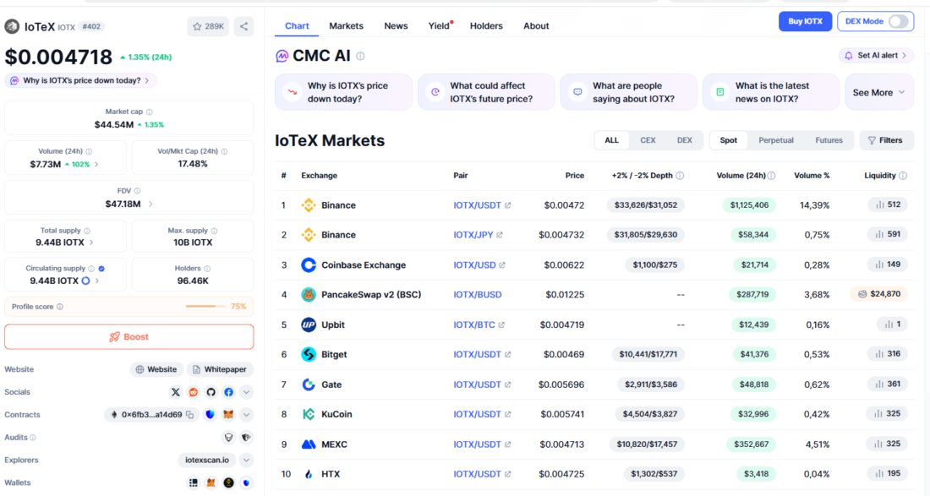Select the Futures market type
The height and width of the screenshot is (496, 930).
pos(829,140)
